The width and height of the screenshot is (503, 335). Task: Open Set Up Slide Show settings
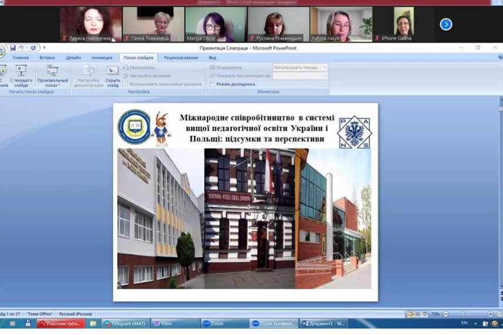point(89,74)
